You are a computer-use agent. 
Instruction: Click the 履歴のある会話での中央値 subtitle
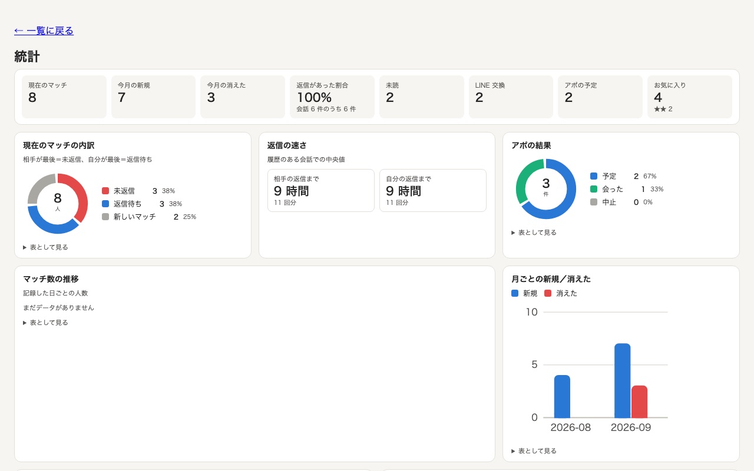(x=306, y=160)
